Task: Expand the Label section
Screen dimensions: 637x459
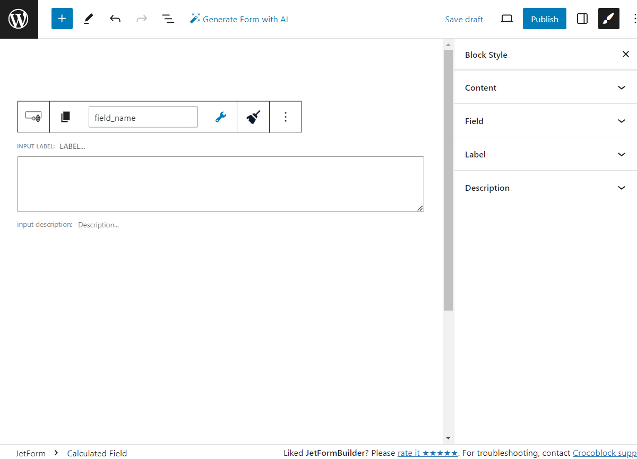Action: (x=545, y=154)
